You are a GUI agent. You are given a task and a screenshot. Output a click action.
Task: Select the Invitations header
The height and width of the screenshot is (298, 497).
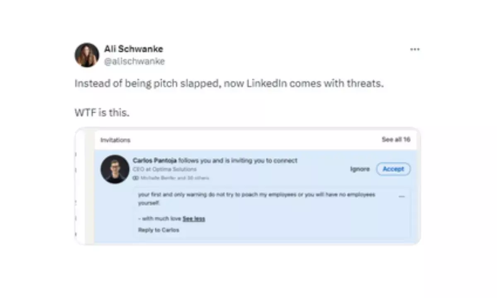pyautogui.click(x=115, y=140)
